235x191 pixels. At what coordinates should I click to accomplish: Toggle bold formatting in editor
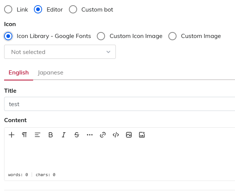click(51, 135)
